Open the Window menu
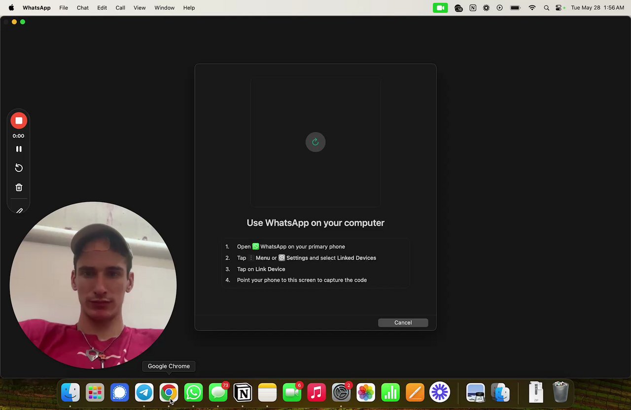 (165, 8)
